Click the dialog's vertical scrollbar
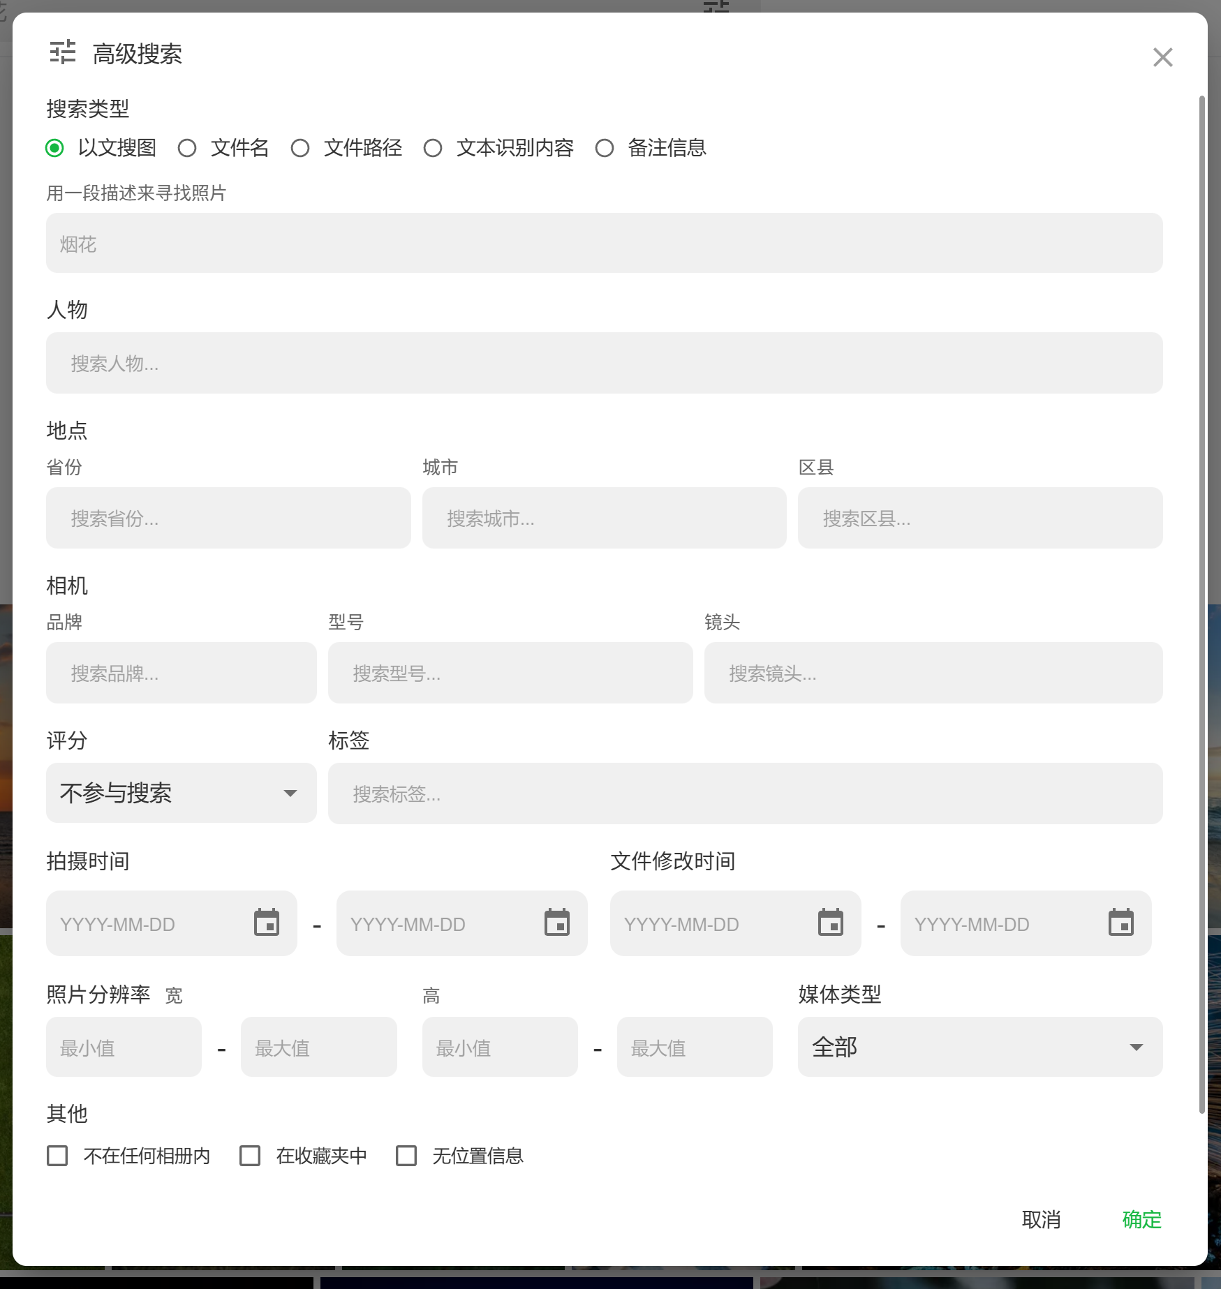The height and width of the screenshot is (1289, 1221). pos(1201,600)
